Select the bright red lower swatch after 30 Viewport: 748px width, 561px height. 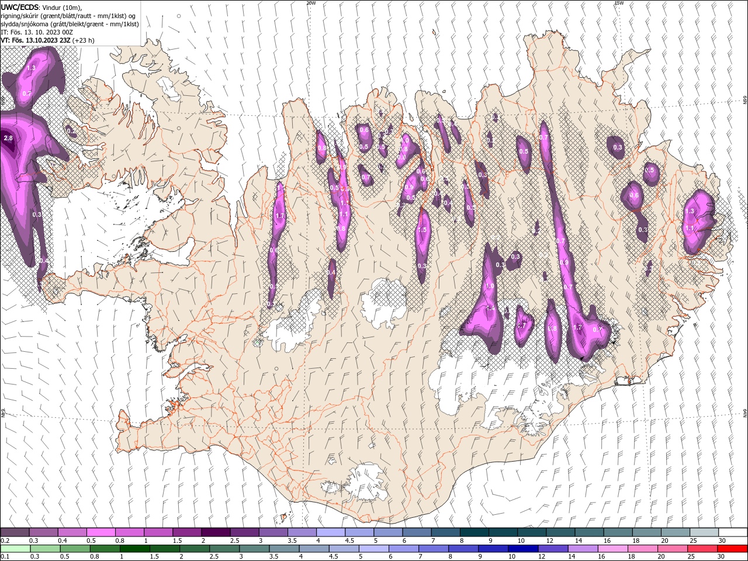tap(733, 549)
